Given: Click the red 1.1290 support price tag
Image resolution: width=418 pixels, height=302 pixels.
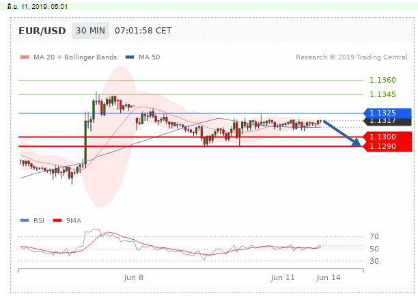Looking at the screenshot, I should [387, 146].
